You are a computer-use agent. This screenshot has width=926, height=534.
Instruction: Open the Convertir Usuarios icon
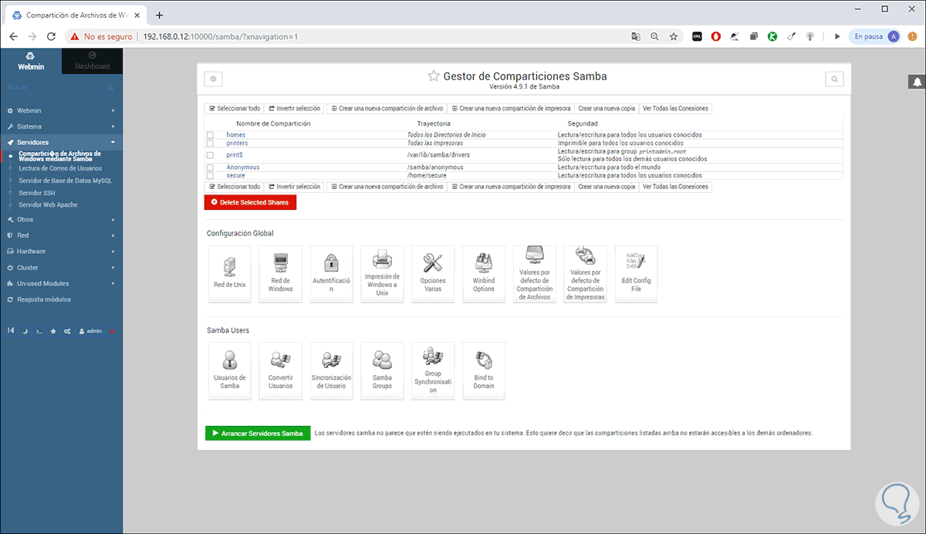(x=280, y=371)
